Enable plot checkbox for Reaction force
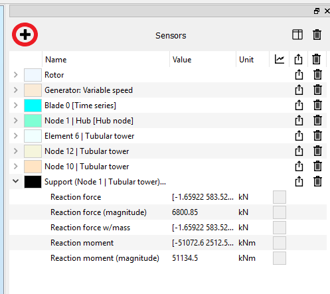Screen dimensions: 330x294 point(280,197)
